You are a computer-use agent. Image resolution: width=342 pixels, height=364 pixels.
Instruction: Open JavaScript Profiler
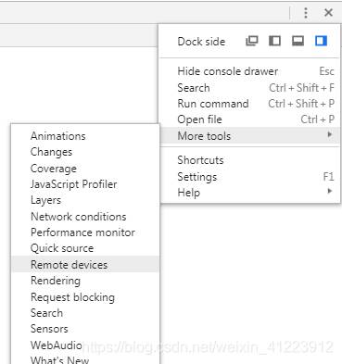pos(85,184)
